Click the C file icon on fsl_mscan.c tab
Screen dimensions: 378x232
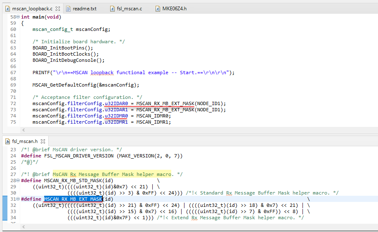coord(112,9)
